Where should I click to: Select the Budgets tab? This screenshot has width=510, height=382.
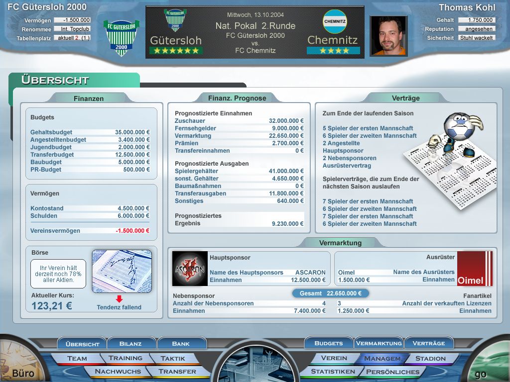329,343
